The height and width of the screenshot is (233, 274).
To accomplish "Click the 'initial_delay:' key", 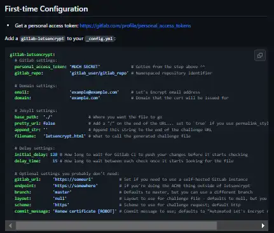I will pos(31,155).
